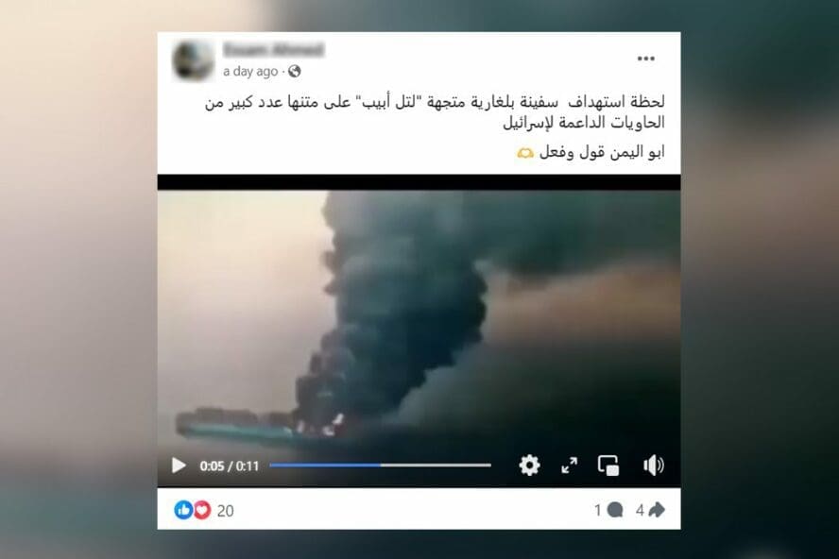The image size is (839, 559).
Task: View the 4 shares count
Action: pyautogui.click(x=640, y=510)
